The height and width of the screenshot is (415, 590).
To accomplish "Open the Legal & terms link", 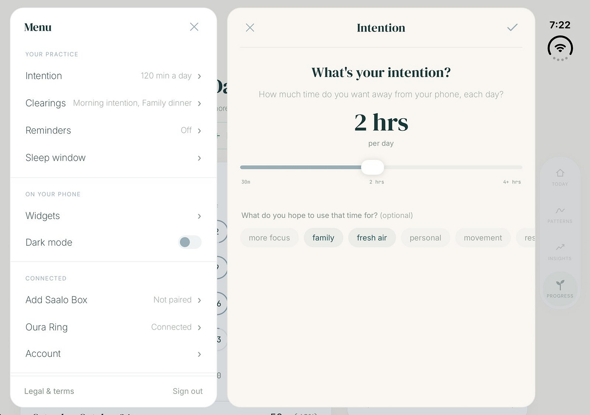I will (x=49, y=391).
